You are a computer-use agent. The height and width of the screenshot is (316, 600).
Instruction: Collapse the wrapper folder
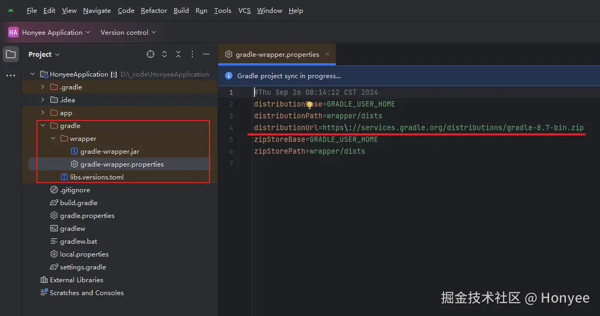pyautogui.click(x=53, y=139)
